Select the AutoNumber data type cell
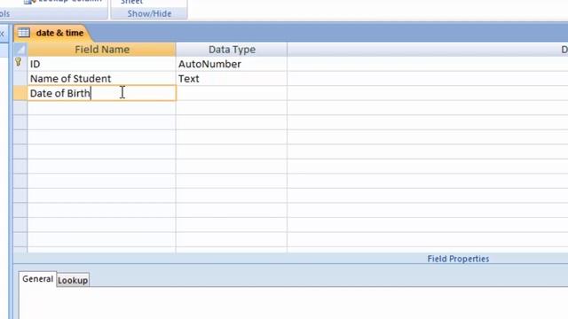Screen dimensions: 568x319 pos(232,64)
